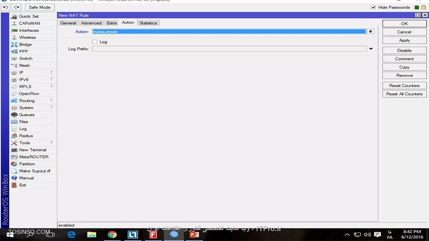Screen dimensions: 429x241
Task: Click the Reset All Counters button
Action: pyautogui.click(x=404, y=94)
